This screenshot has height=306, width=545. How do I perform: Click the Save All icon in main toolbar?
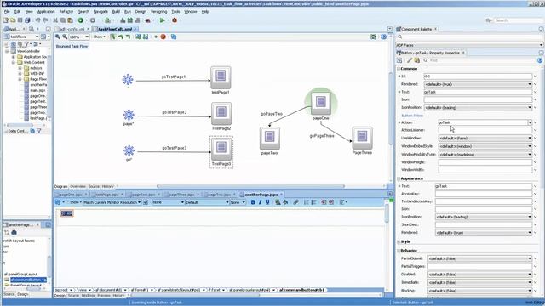point(27,20)
